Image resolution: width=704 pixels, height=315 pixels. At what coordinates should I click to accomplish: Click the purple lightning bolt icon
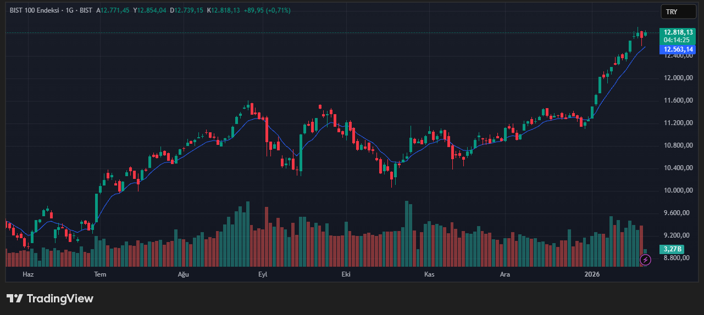[646, 260]
